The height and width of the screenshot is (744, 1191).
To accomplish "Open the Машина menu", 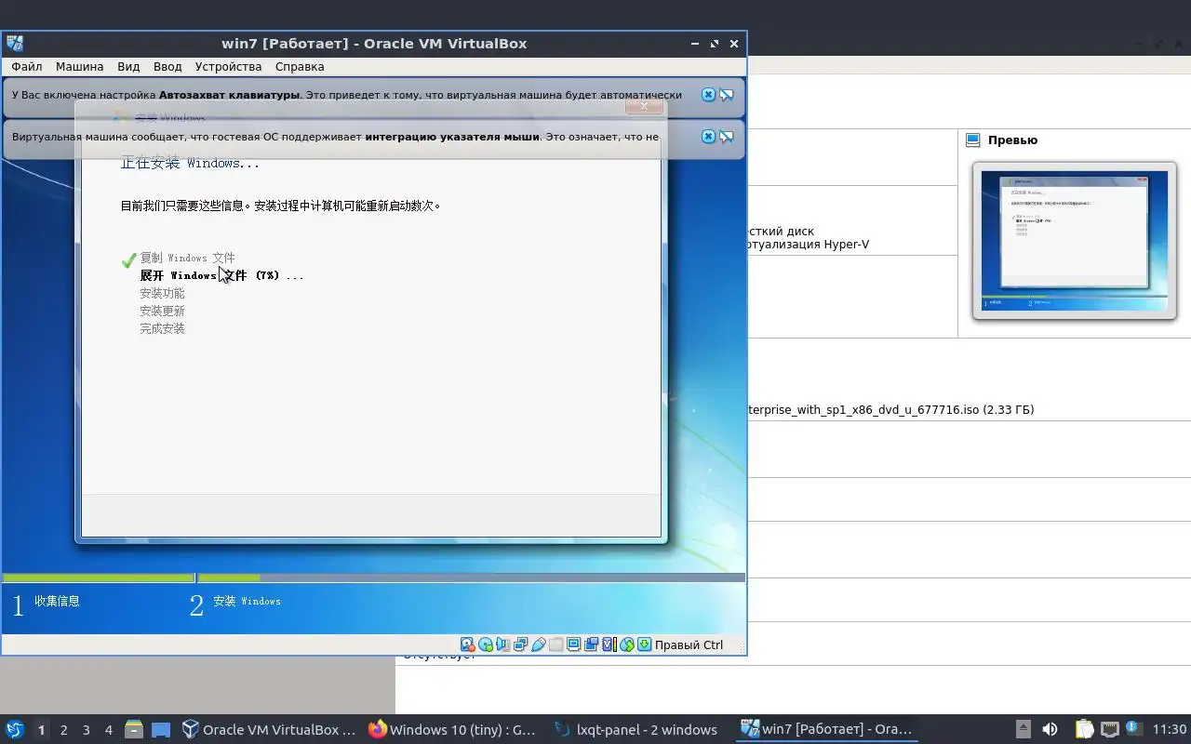I will [x=79, y=67].
